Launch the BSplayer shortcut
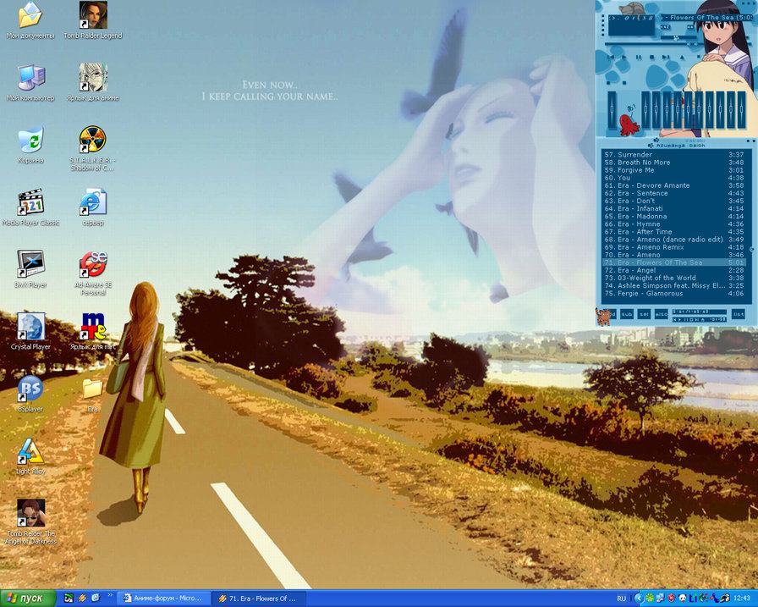The height and width of the screenshot is (607, 758). [30, 394]
